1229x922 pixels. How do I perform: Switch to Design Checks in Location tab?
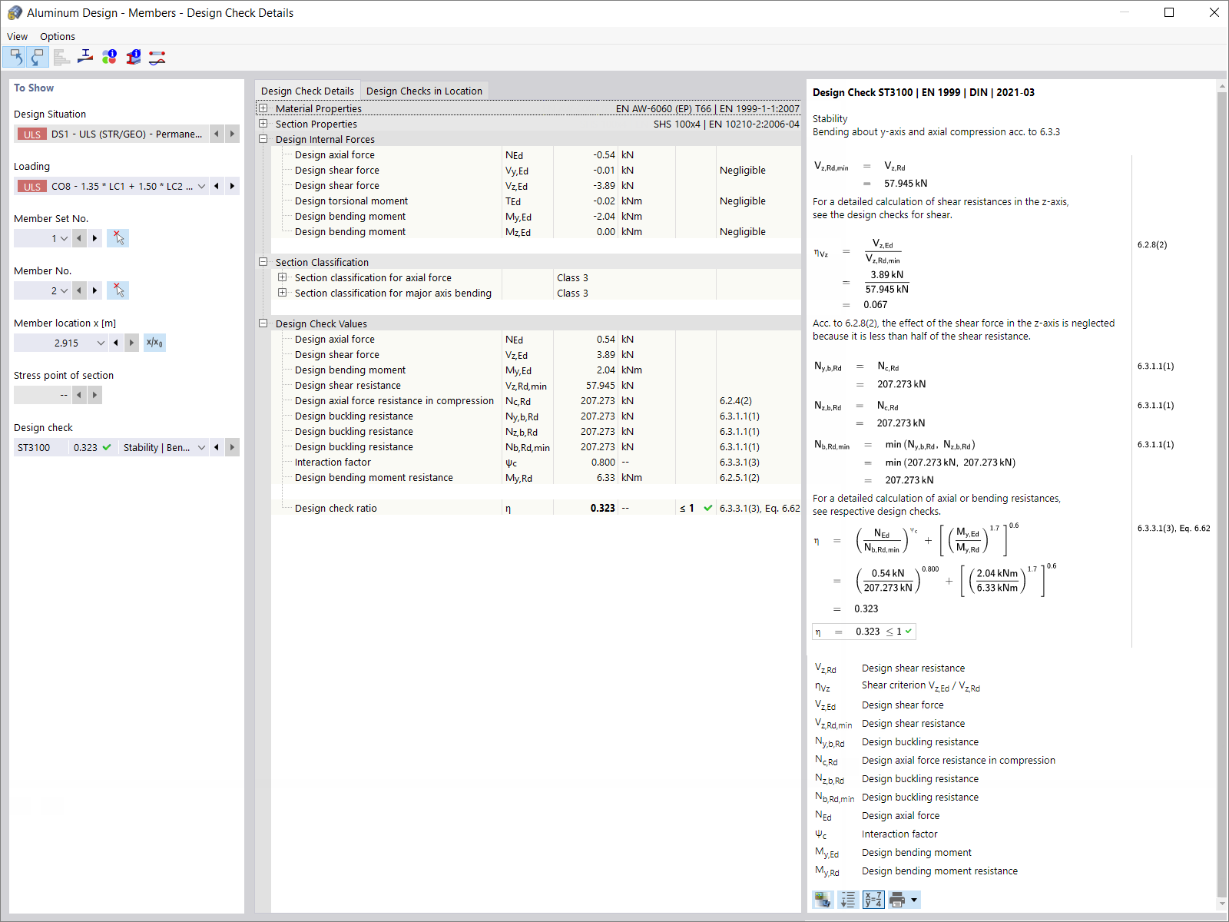pyautogui.click(x=424, y=91)
